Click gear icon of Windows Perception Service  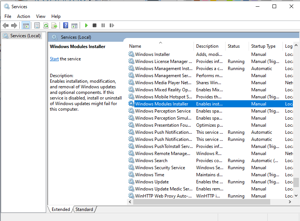pyautogui.click(x=131, y=111)
